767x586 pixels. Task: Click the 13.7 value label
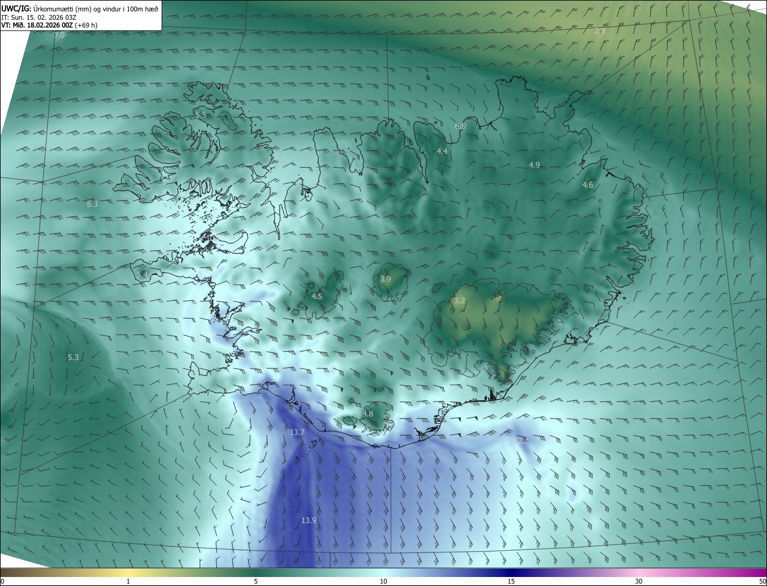pyautogui.click(x=298, y=433)
